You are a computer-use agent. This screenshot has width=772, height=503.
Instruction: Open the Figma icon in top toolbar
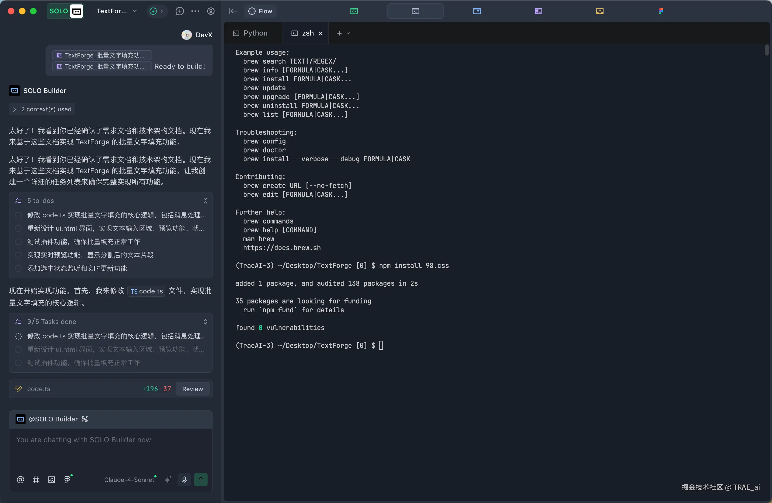[x=661, y=11]
